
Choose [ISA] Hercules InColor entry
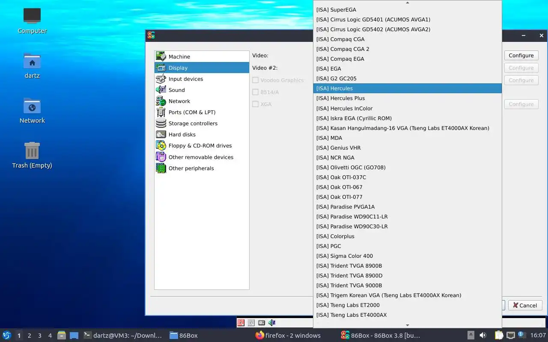[x=408, y=108]
